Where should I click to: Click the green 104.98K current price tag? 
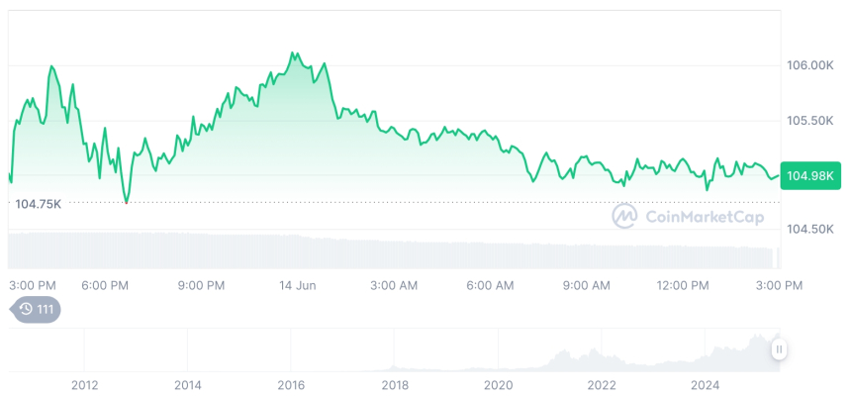809,175
